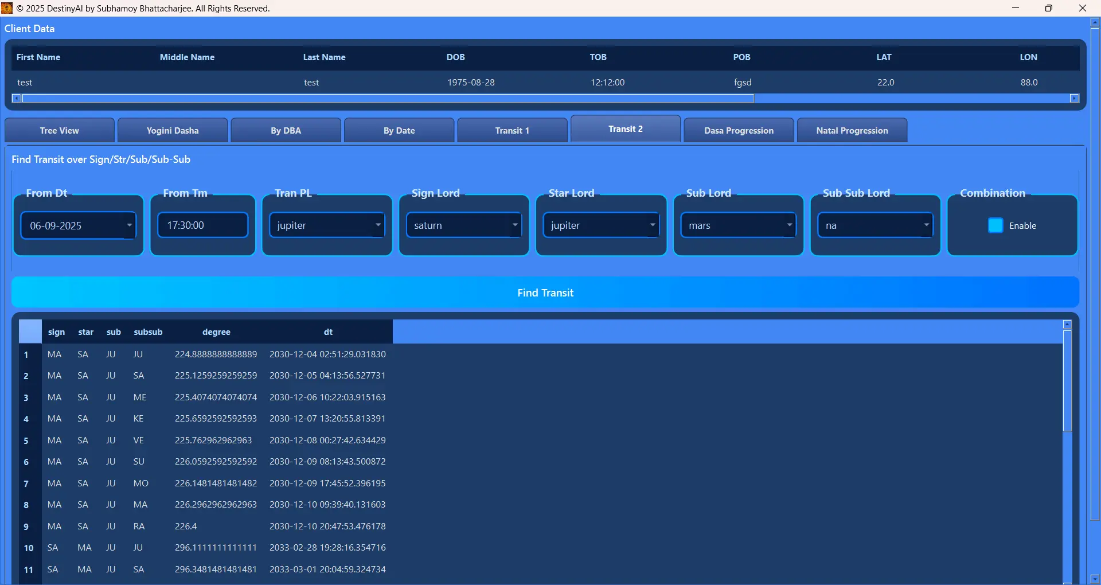Click the client table left scroll arrow
Screen dimensions: 1101x585
coord(16,99)
